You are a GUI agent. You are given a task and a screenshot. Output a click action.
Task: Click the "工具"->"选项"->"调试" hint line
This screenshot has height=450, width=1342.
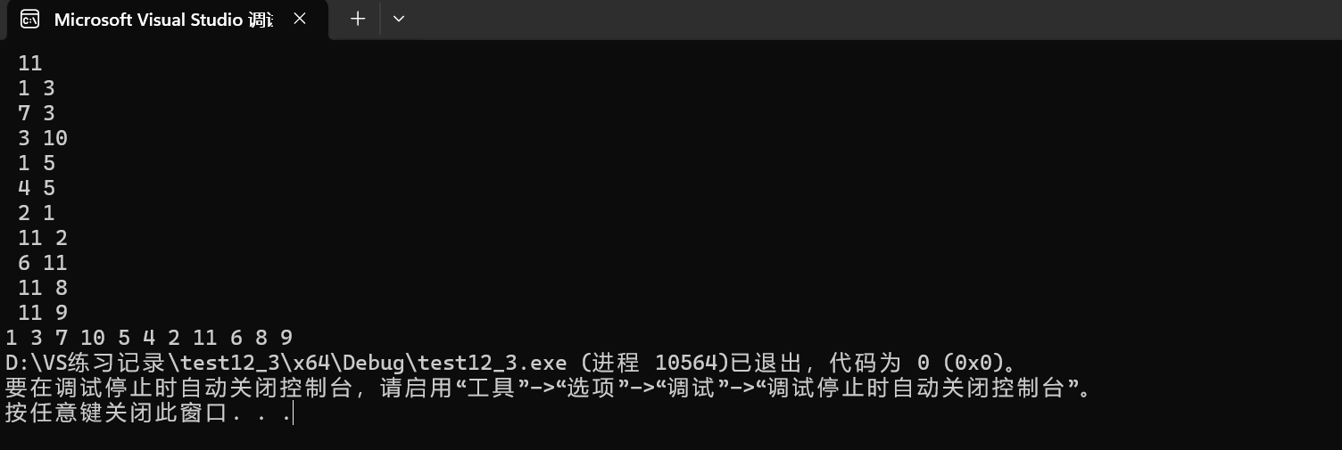(549, 388)
